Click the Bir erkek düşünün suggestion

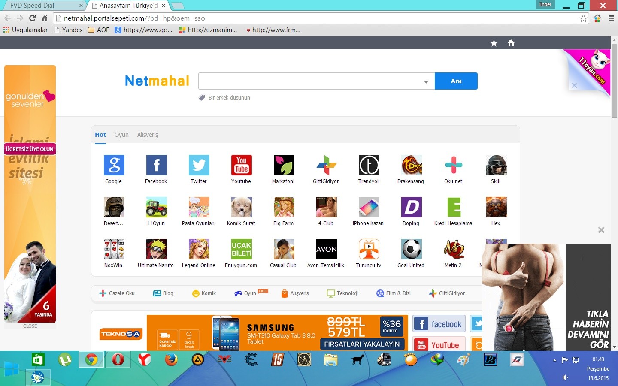click(x=229, y=98)
